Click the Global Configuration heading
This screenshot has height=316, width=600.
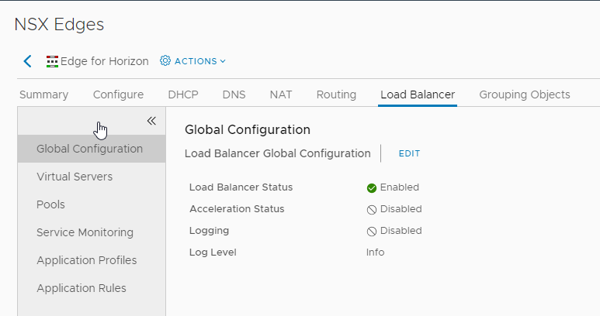pos(248,130)
